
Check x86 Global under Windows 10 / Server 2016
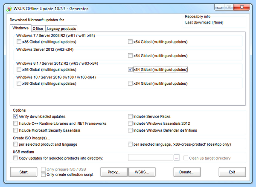19,83
